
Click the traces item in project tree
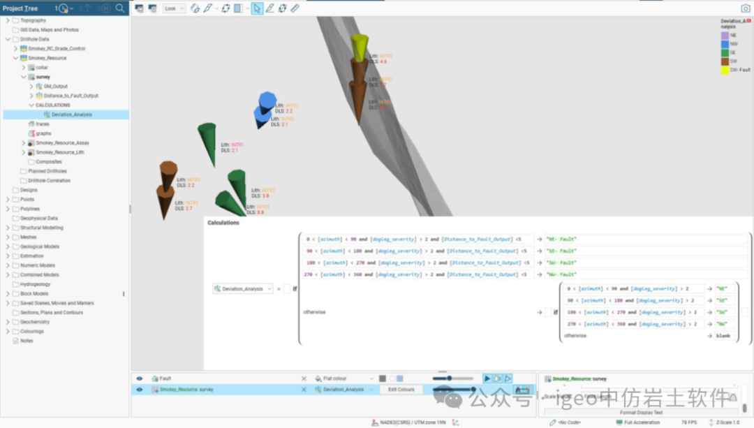[x=42, y=124]
